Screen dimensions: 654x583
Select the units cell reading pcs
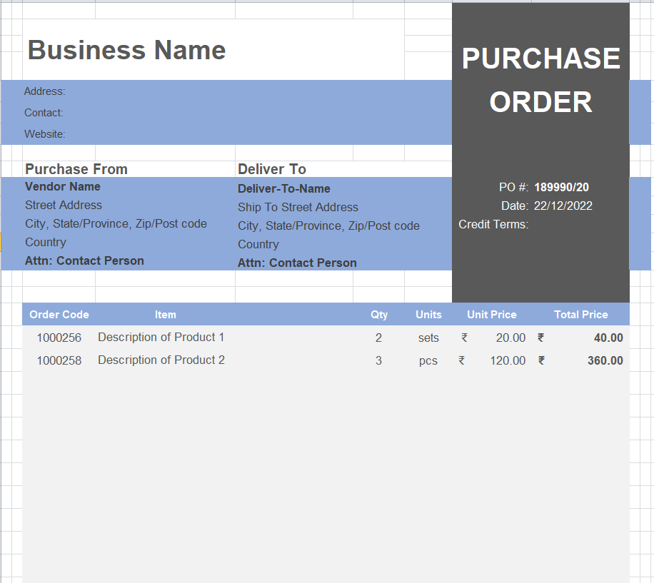(428, 360)
